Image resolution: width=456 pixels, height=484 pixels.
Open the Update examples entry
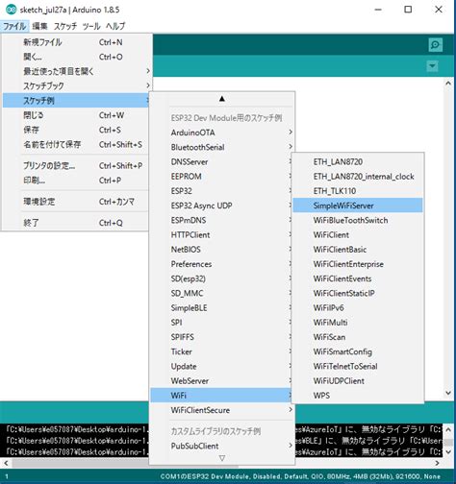(221, 367)
